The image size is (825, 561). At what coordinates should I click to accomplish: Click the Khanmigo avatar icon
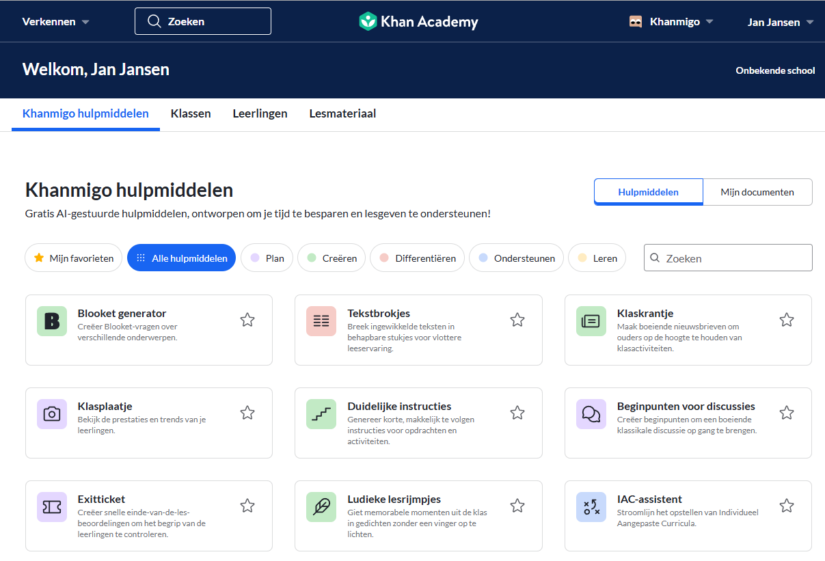click(x=636, y=21)
